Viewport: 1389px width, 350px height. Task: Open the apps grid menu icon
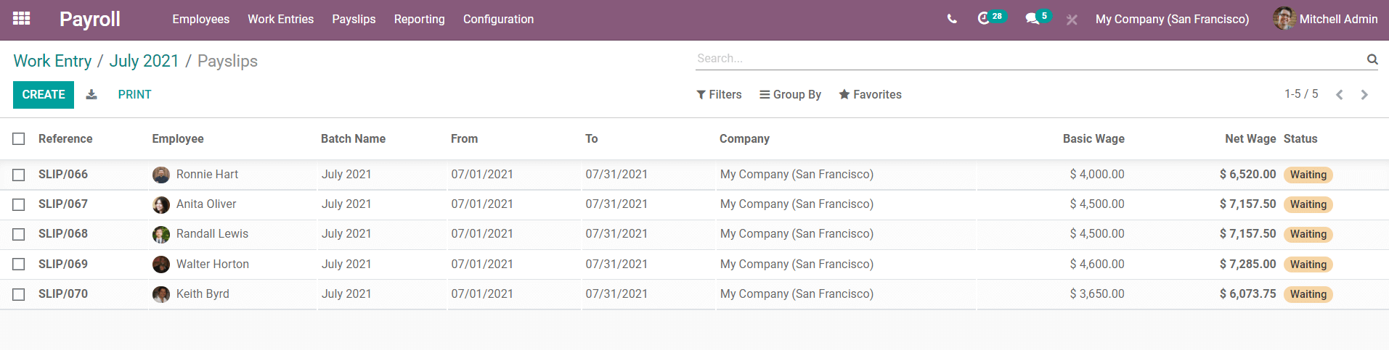click(22, 19)
